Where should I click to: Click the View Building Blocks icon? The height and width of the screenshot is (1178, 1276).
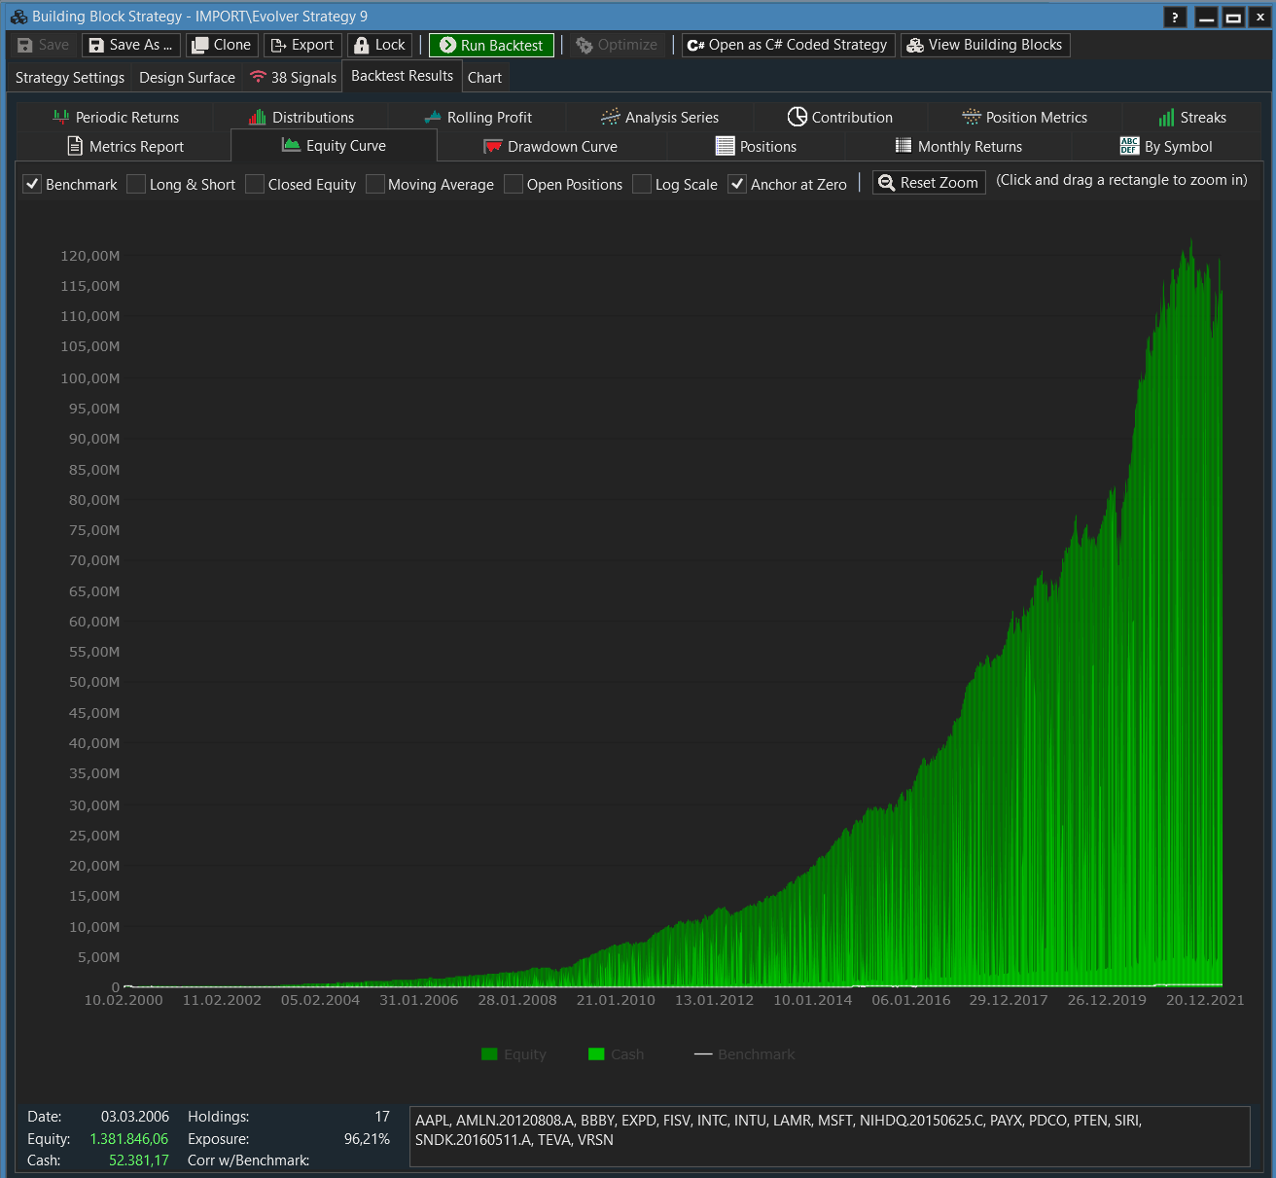pyautogui.click(x=915, y=45)
